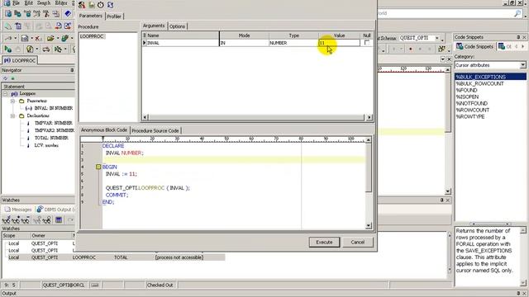Switch to the Options tab
This screenshot has width=529, height=297.
coord(177,26)
